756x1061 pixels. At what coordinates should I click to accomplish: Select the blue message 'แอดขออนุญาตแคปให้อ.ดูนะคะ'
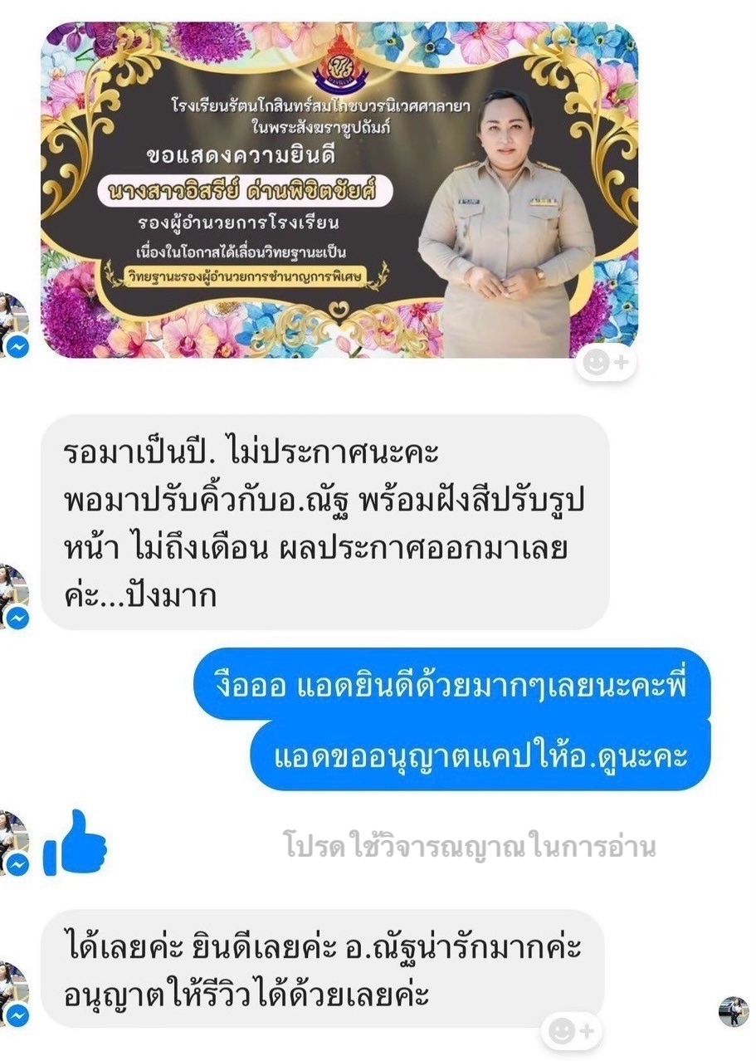[480, 755]
